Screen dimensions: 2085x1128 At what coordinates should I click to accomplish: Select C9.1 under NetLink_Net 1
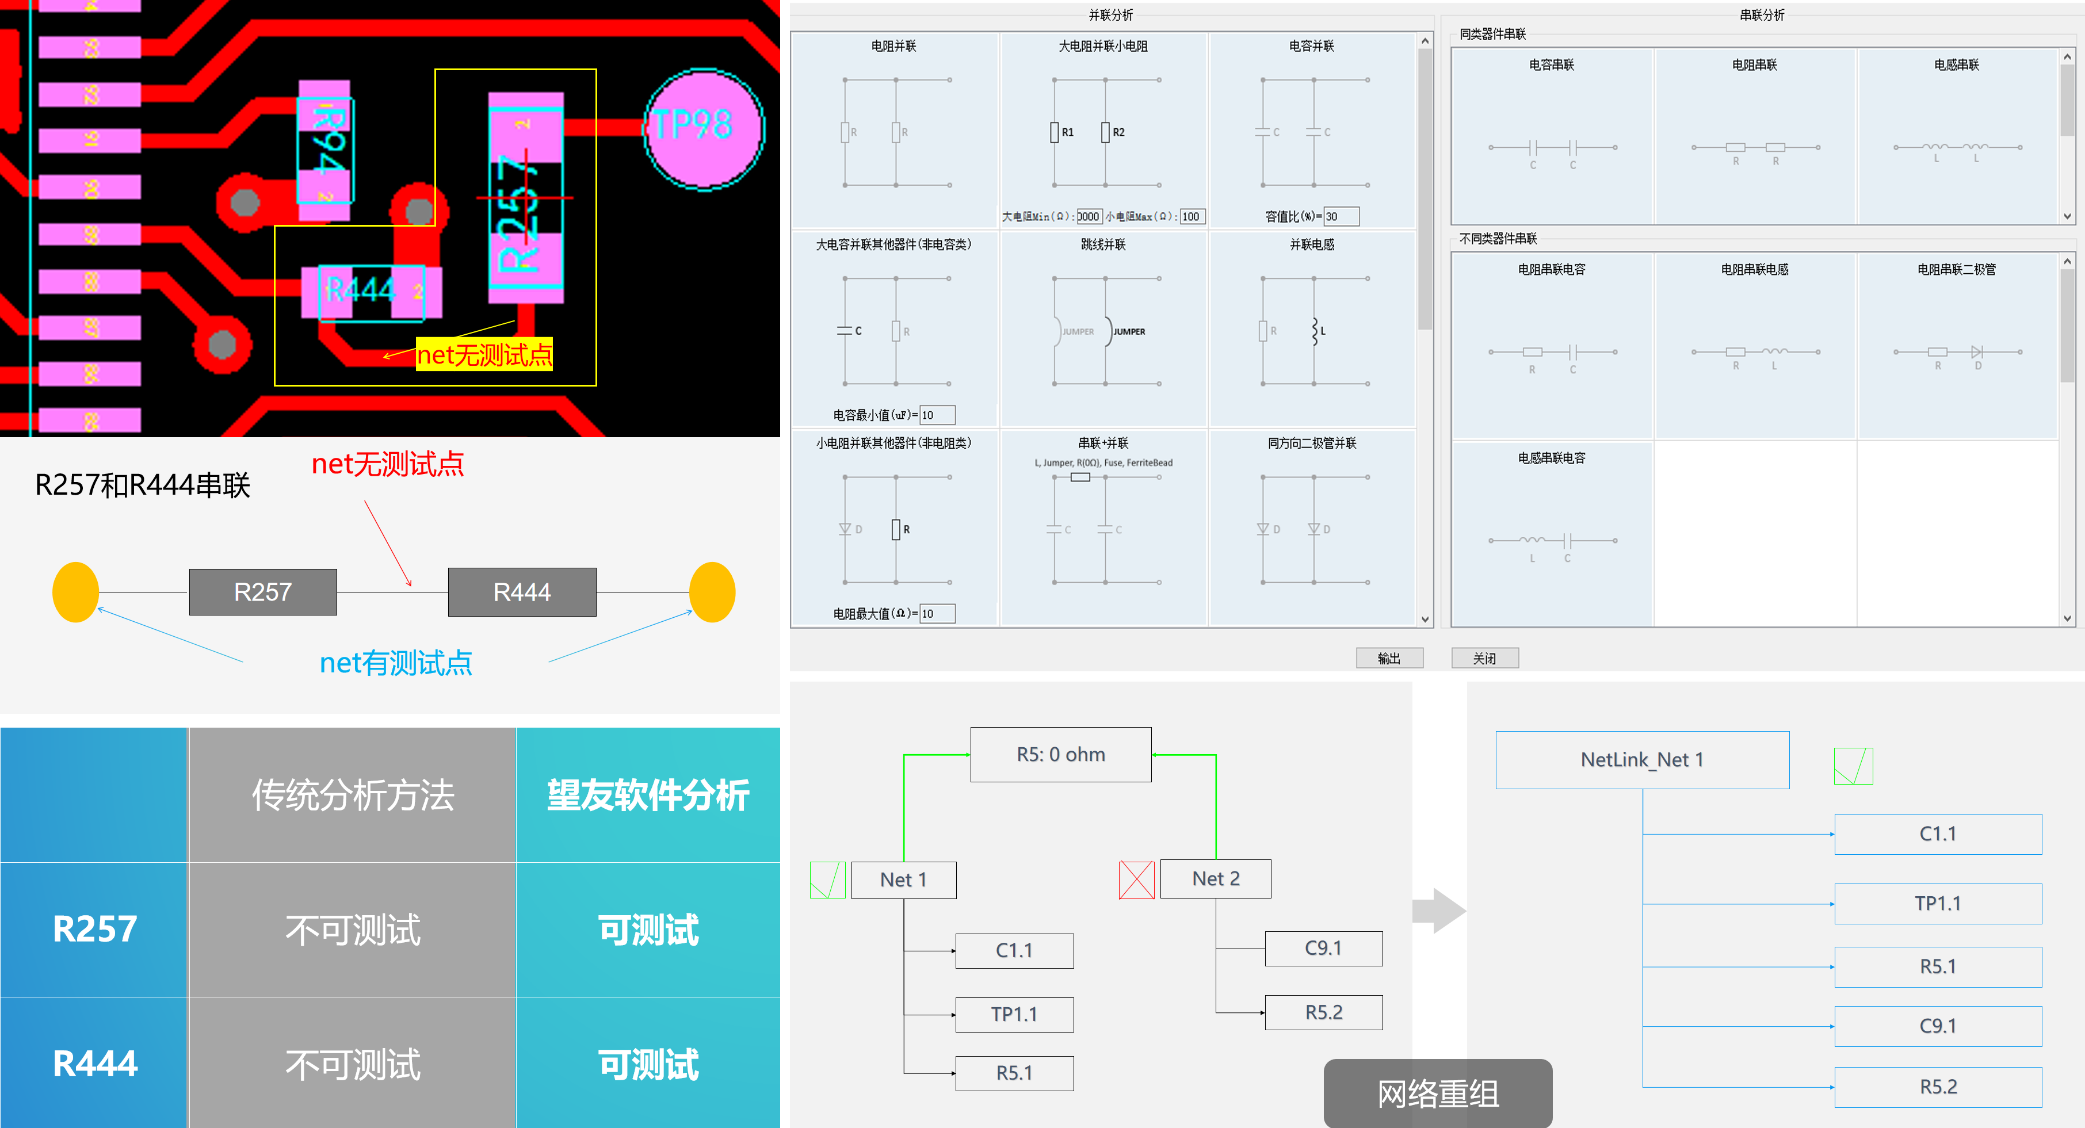click(1938, 1027)
